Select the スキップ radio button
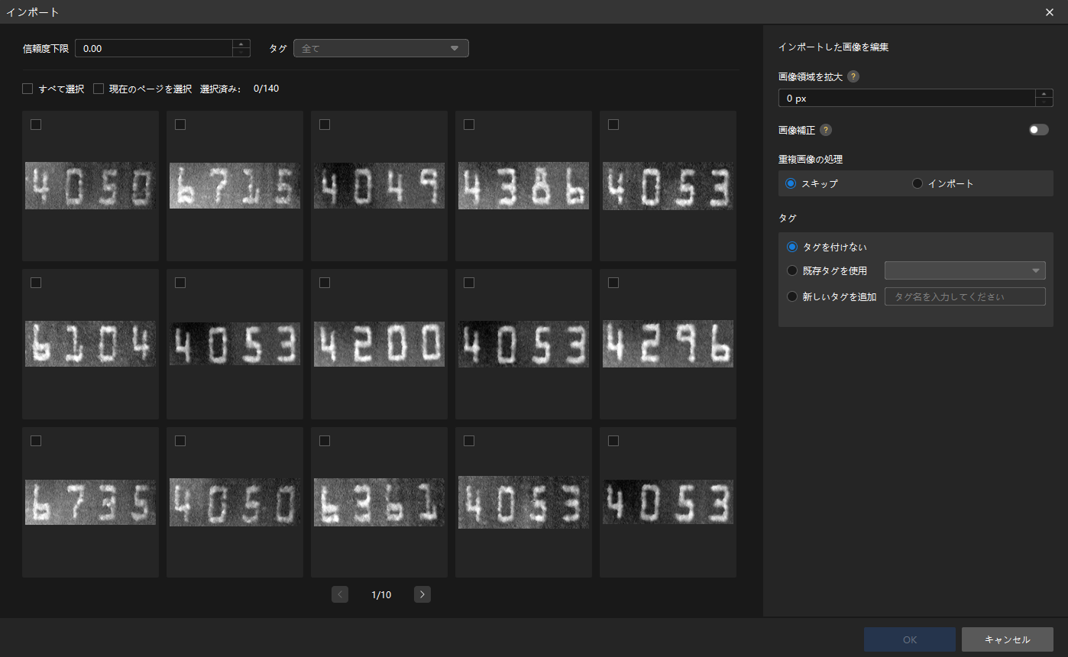Viewport: 1068px width, 657px height. pos(791,183)
